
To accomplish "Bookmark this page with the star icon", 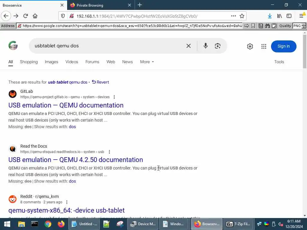I will point(242,16).
